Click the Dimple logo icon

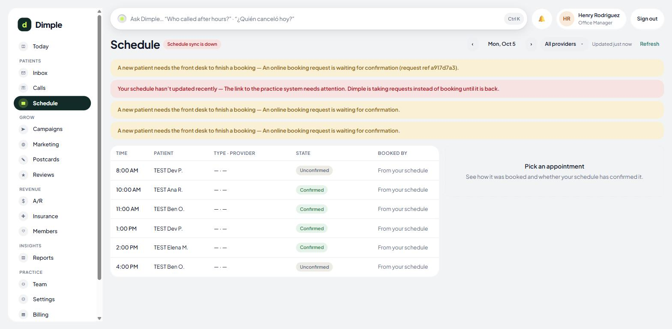pos(24,25)
